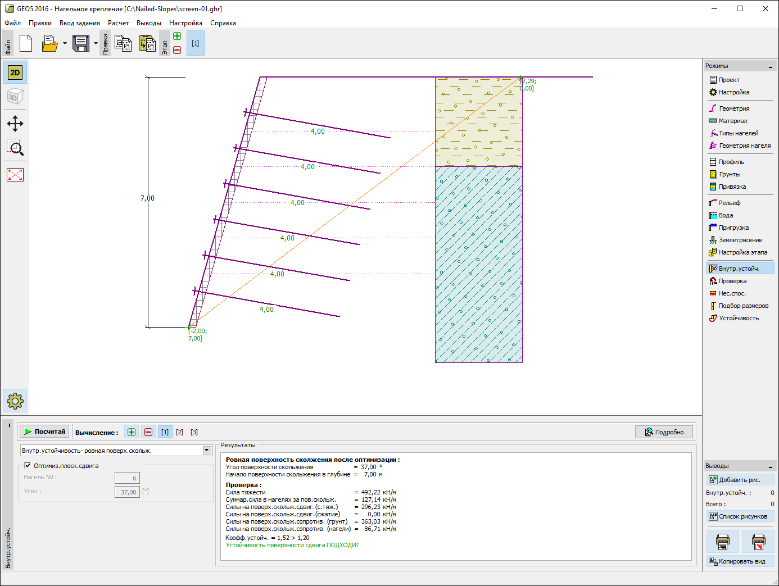Switch to 2D view mode
Viewport: 779px width, 586px height.
(15, 72)
